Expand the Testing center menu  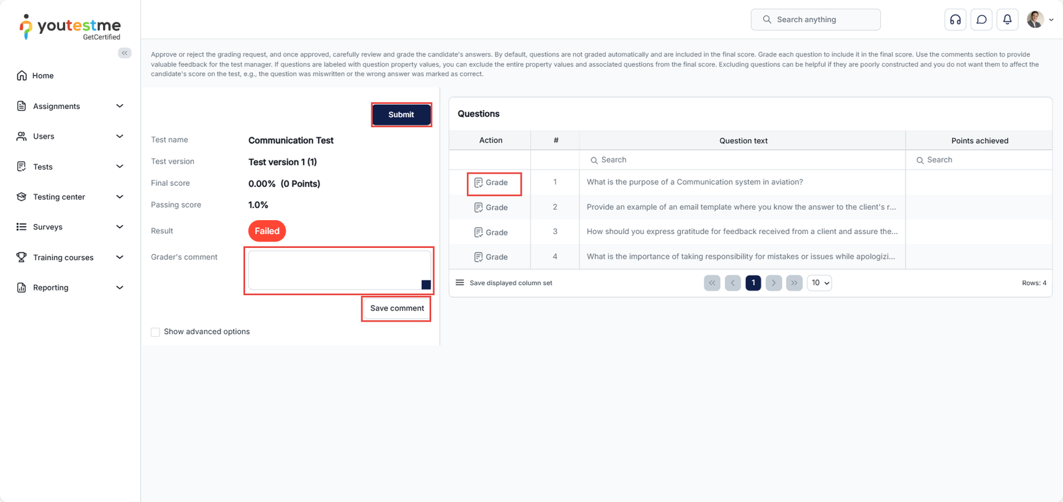70,197
